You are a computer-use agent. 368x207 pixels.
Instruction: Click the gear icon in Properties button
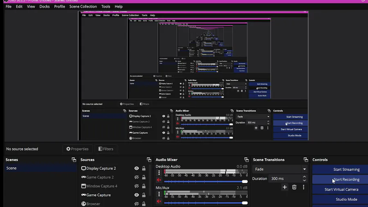tap(68, 149)
